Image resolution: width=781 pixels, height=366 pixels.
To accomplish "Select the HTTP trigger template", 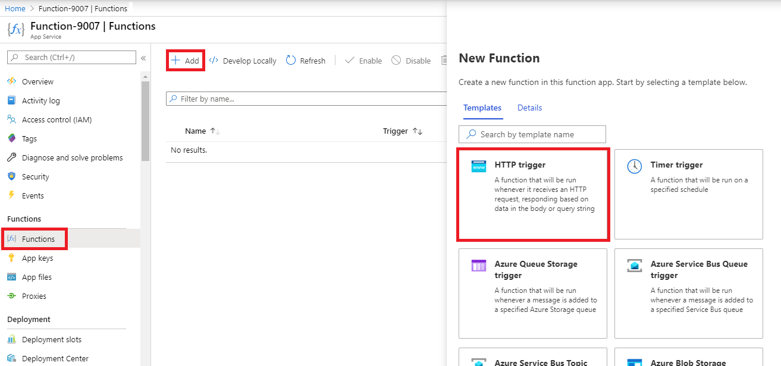I will [x=532, y=194].
